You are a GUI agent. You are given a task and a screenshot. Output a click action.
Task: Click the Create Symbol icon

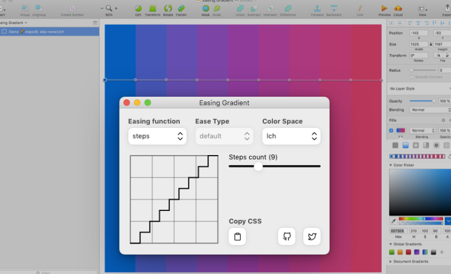point(72,8)
